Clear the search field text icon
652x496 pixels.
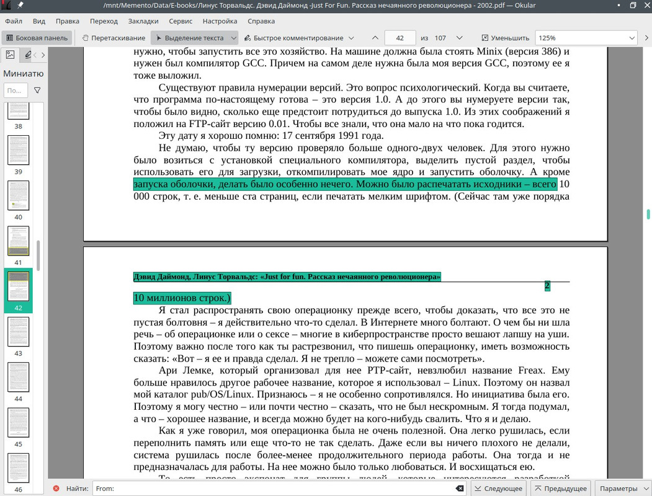click(460, 489)
